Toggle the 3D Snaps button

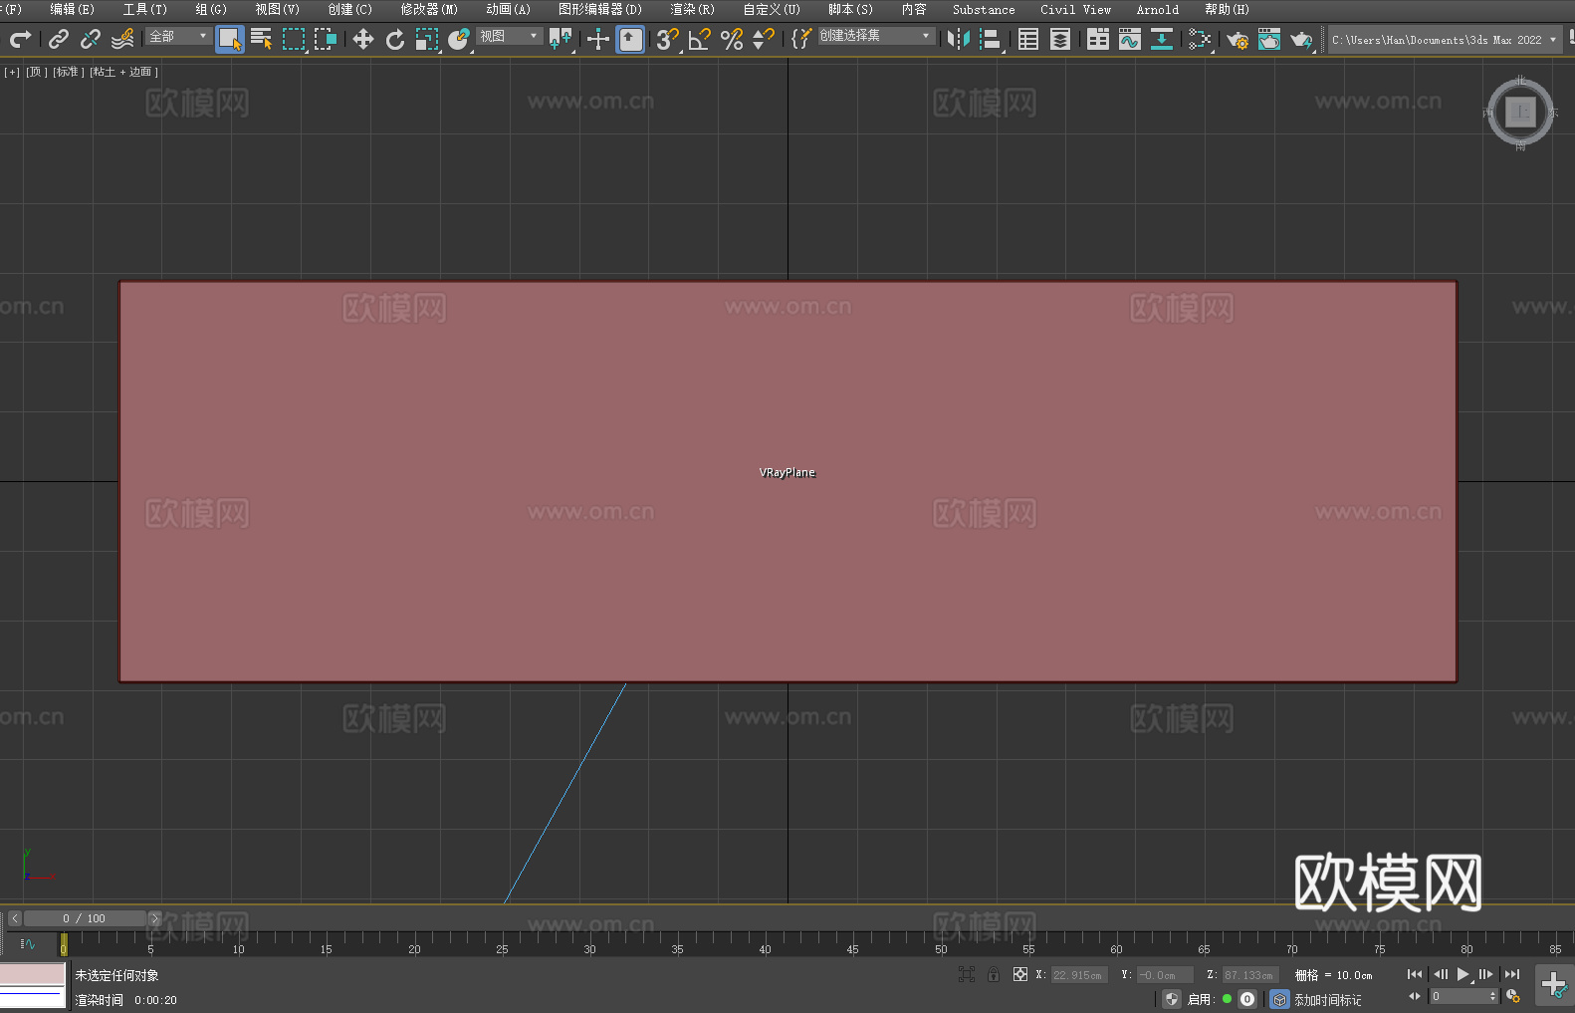coord(667,39)
